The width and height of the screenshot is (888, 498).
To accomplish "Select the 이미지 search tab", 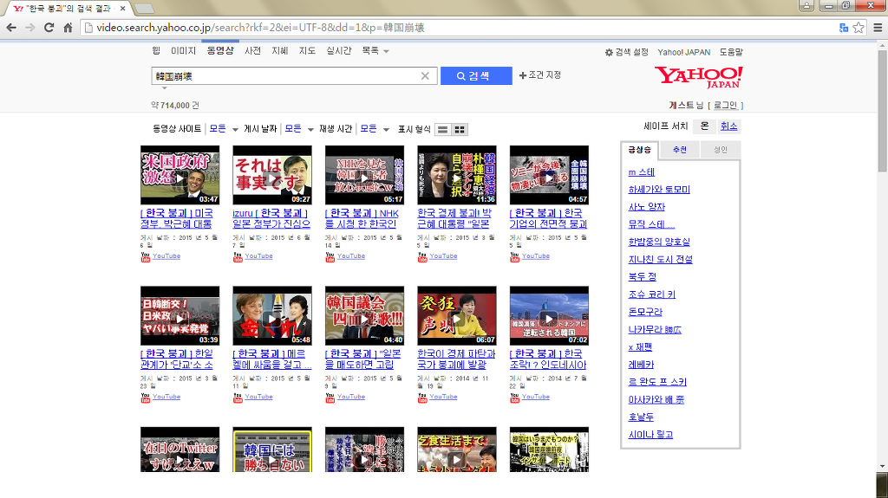I will click(x=183, y=51).
